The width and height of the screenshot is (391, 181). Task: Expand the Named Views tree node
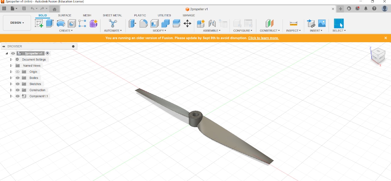pos(11,66)
